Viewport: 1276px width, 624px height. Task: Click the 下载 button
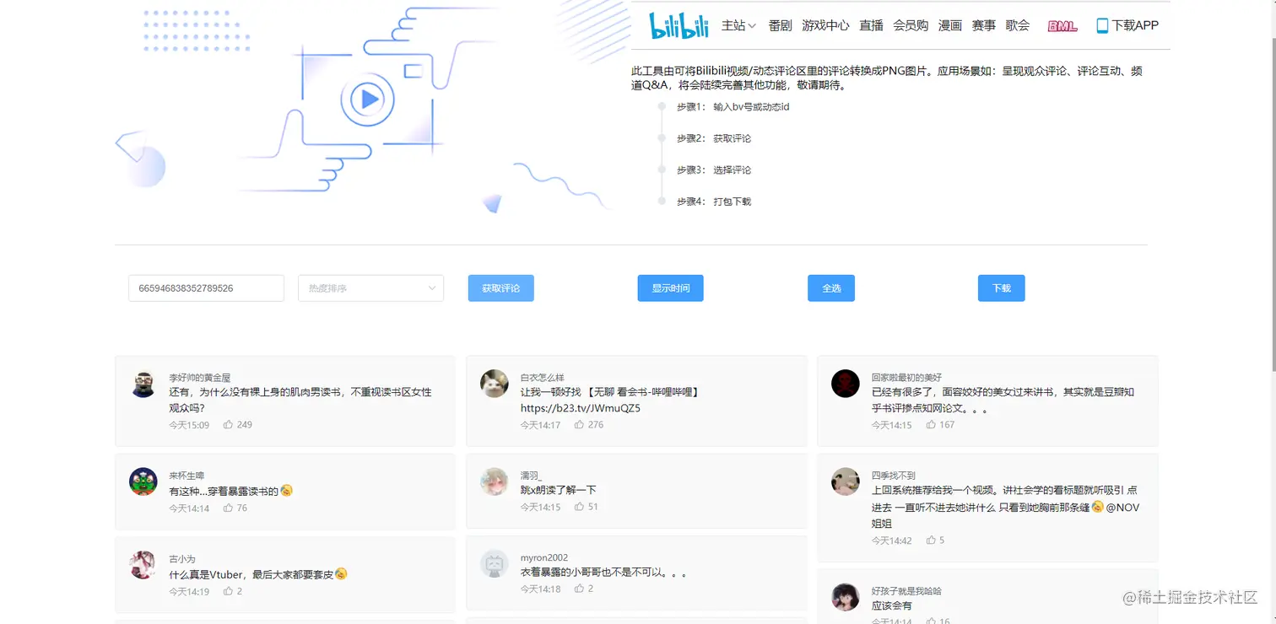[1002, 288]
